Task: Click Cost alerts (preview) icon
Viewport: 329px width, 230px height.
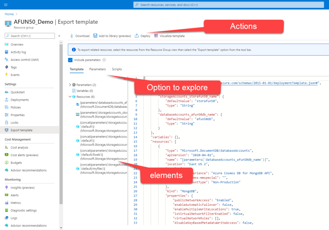Action: [6, 155]
